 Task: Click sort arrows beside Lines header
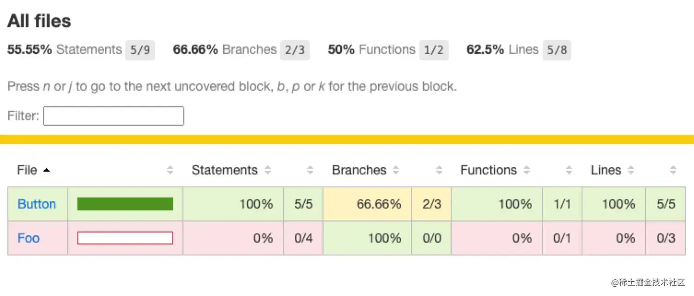631,170
